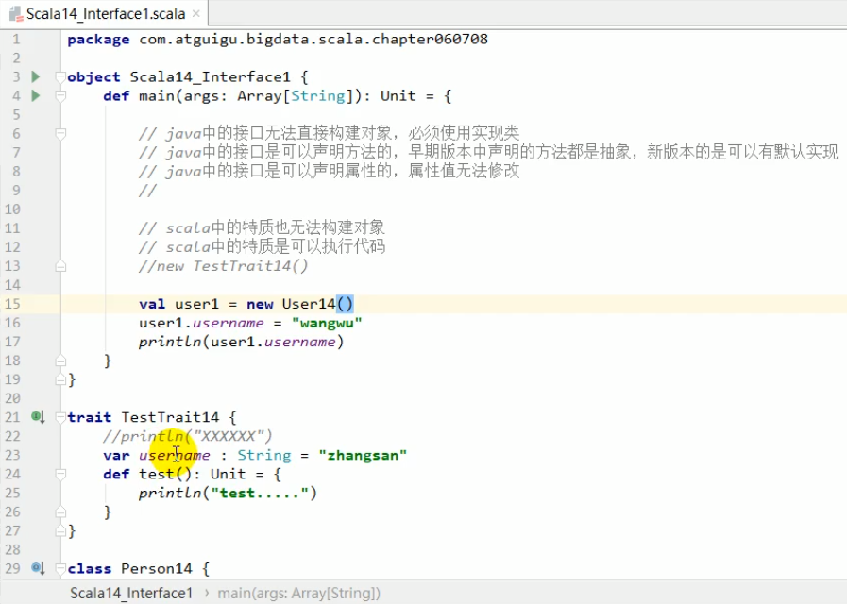
Task: Click 'User14' constructor call on line 15
Action: (309, 304)
